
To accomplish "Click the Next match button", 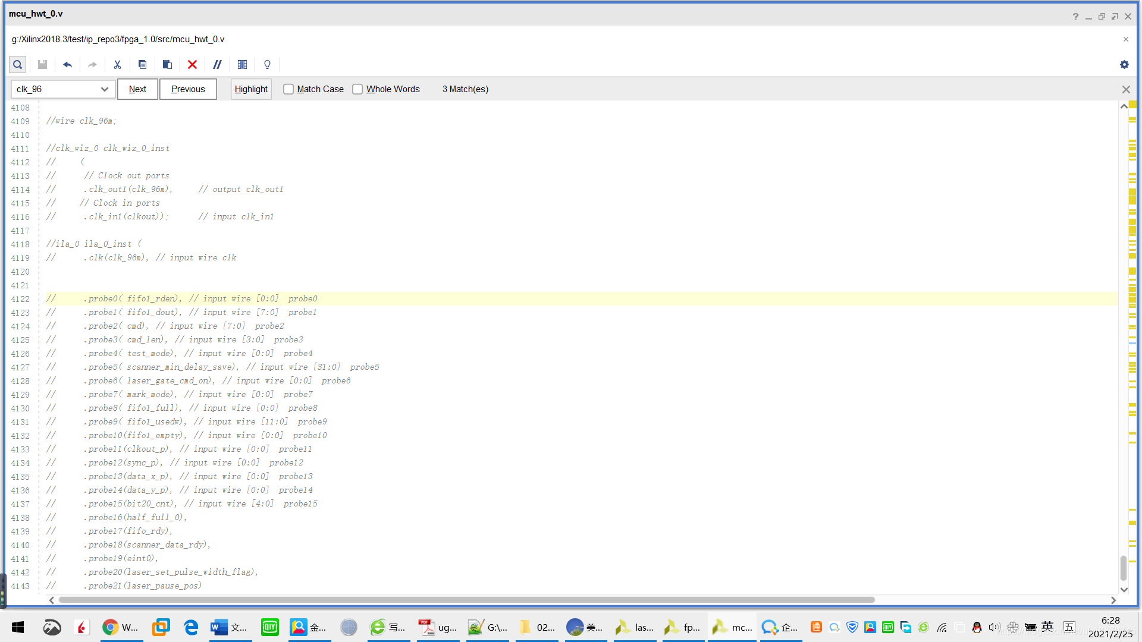I will (137, 89).
